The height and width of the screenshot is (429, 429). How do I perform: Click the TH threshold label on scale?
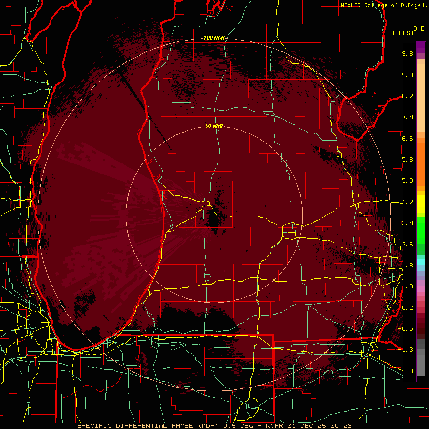tap(409, 371)
